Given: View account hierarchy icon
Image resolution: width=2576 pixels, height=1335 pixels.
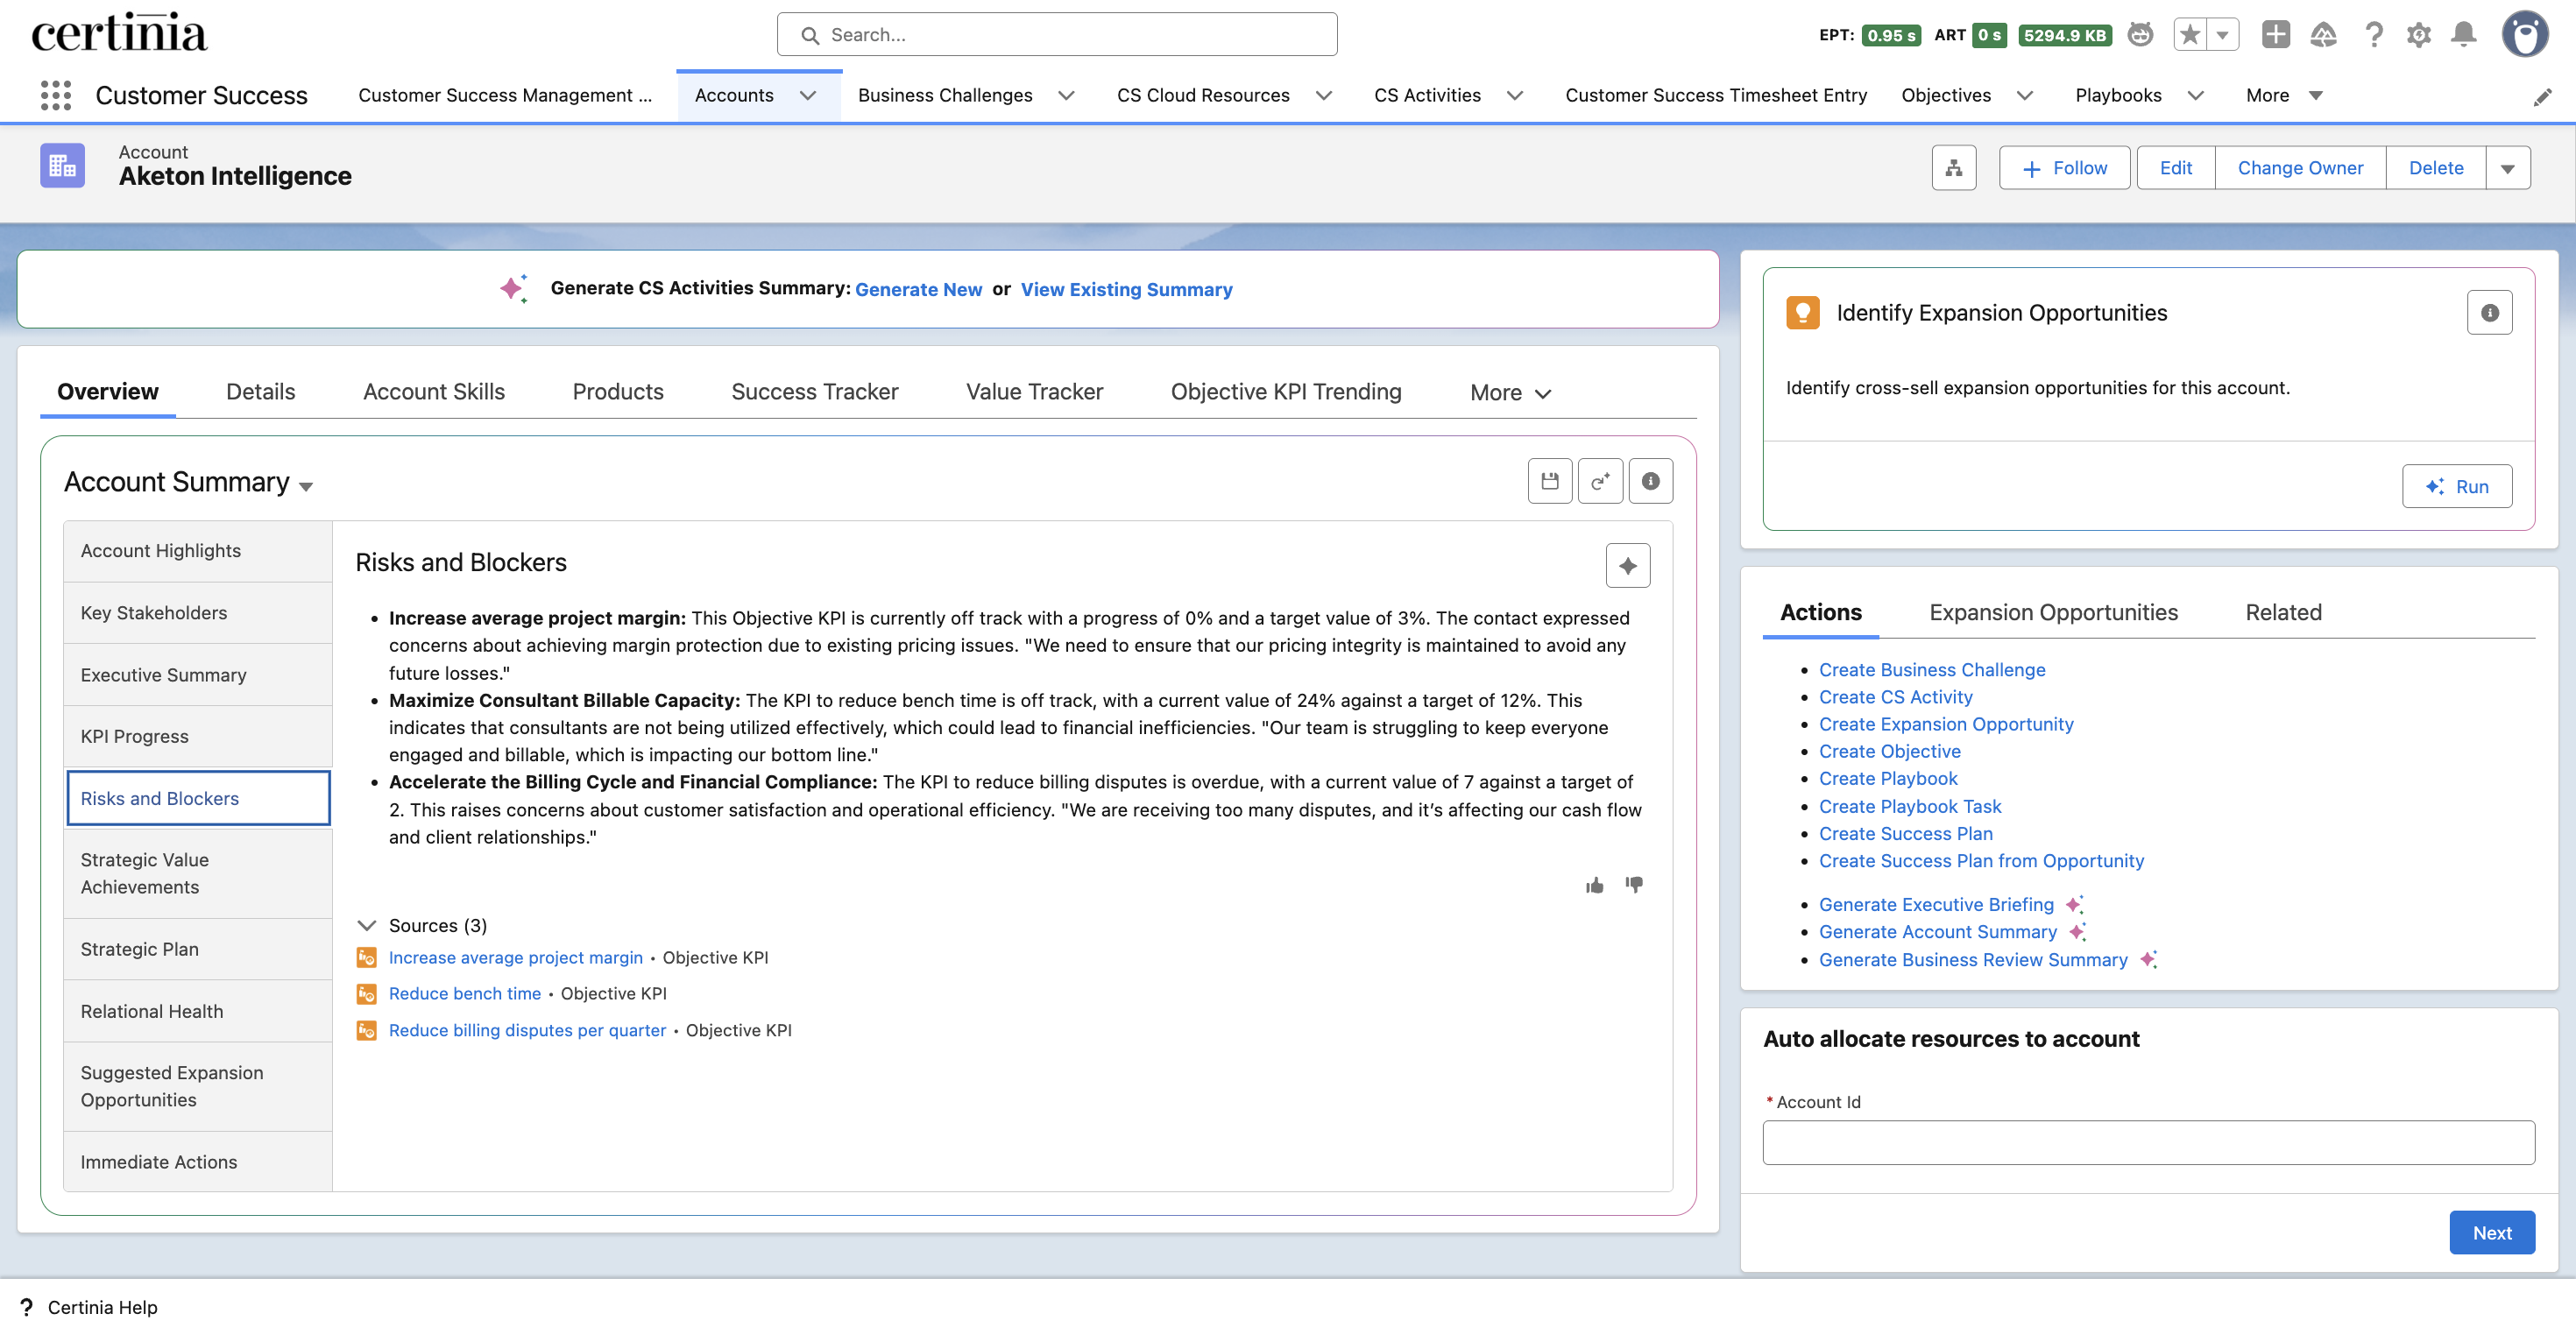Looking at the screenshot, I should click(x=1954, y=168).
